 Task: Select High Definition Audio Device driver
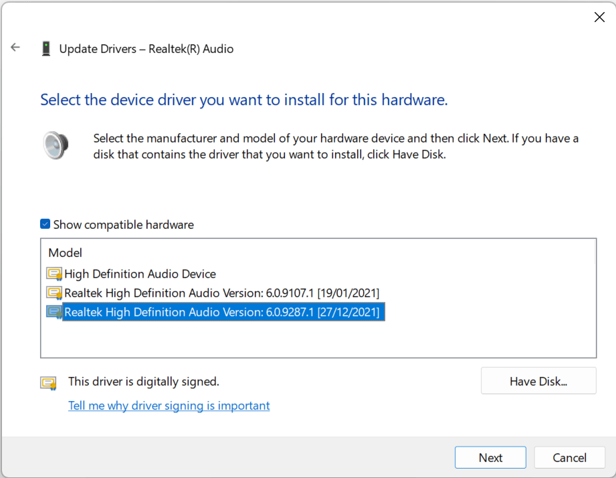coord(140,274)
